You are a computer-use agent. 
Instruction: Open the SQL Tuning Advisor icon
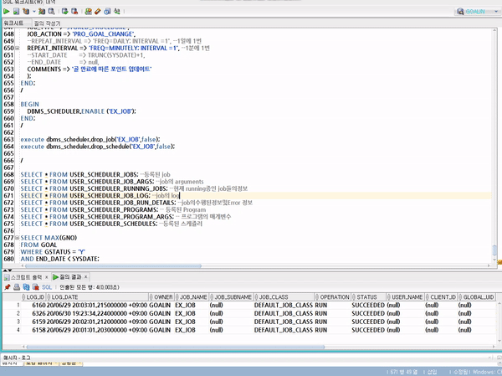pos(51,12)
